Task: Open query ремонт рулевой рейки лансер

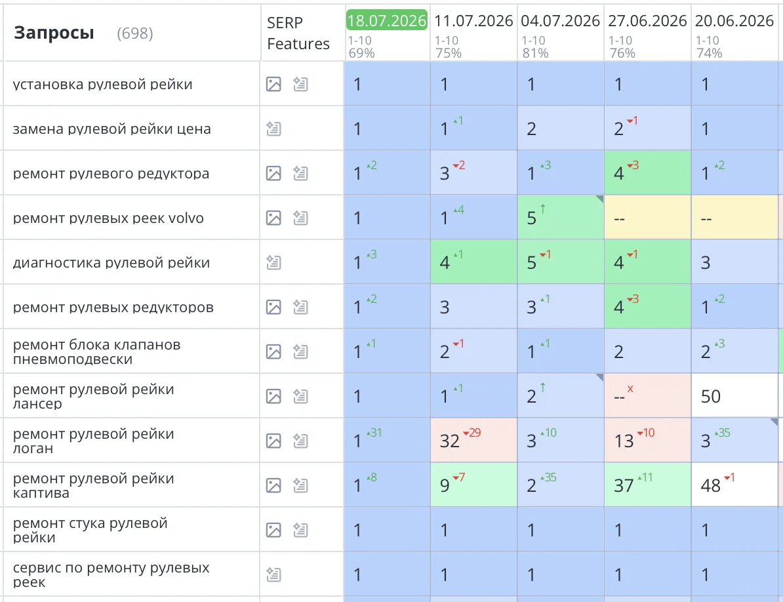Action: [x=93, y=396]
